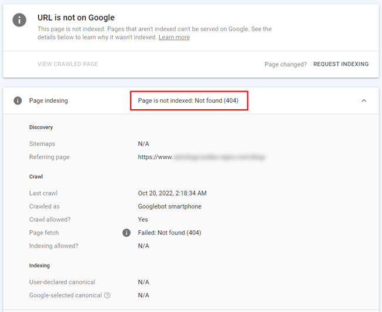Click the Page indexing section title

tap(48, 100)
